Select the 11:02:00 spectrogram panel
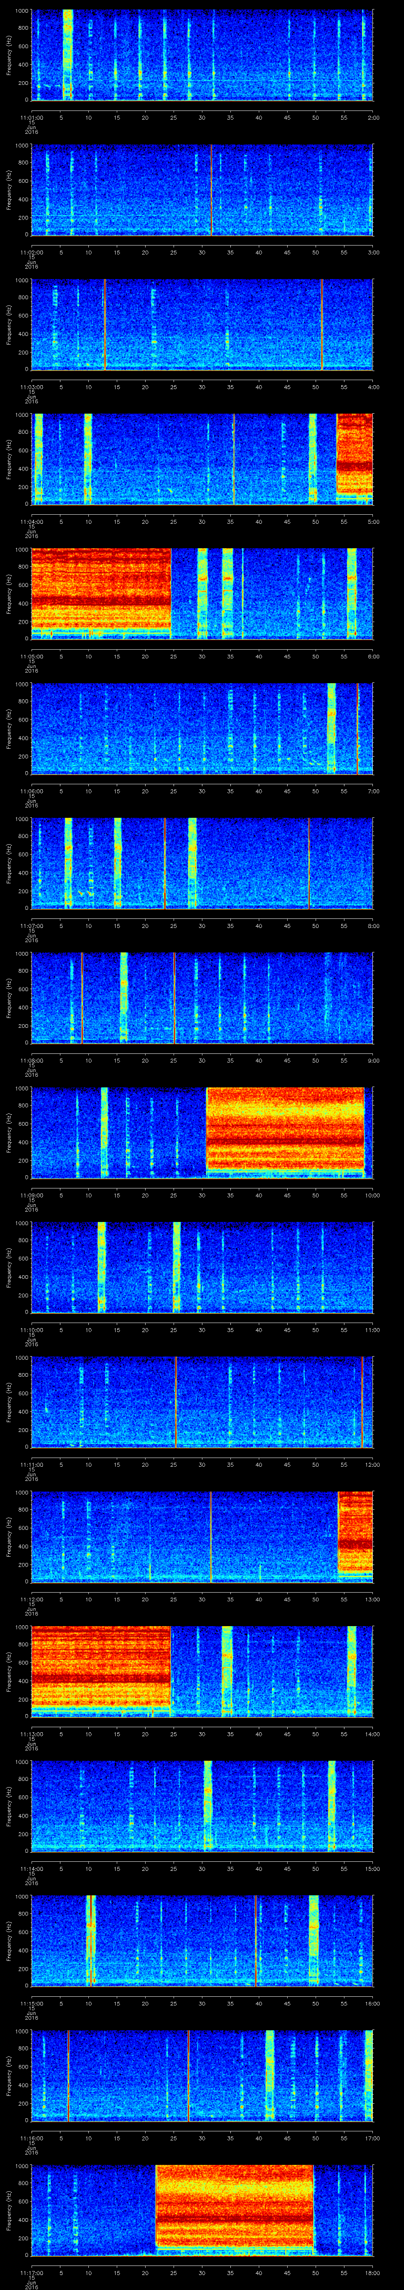Viewport: 404px width, 2290px height. point(202,189)
